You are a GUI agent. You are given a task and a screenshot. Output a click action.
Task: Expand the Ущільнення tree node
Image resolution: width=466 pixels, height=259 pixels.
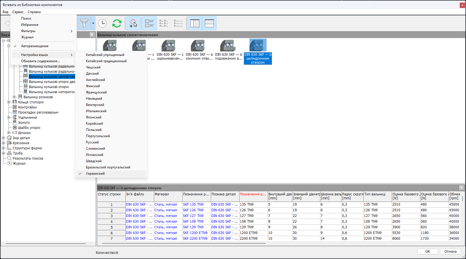tap(9, 118)
